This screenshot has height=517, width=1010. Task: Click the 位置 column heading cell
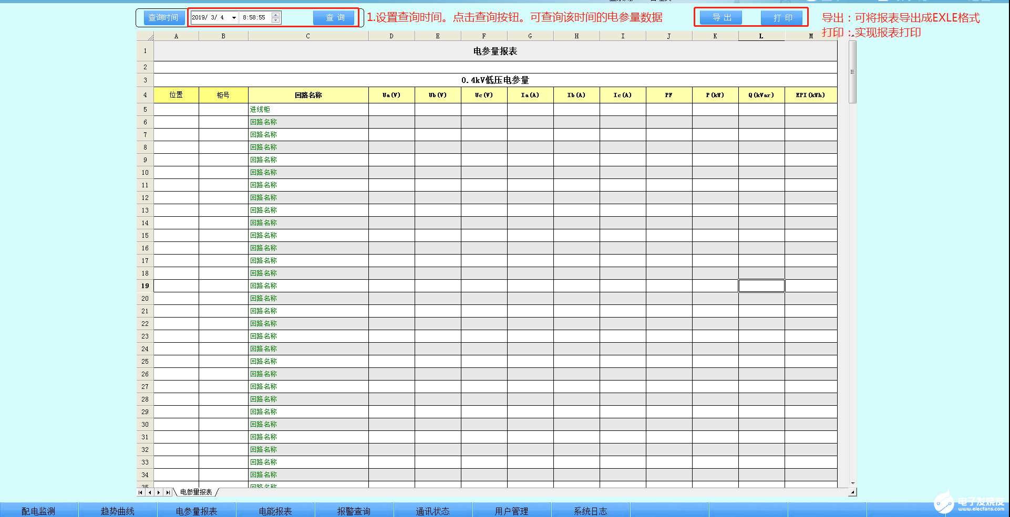coord(176,95)
